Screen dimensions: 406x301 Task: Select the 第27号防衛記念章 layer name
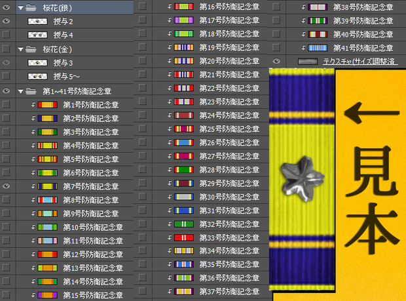point(229,156)
